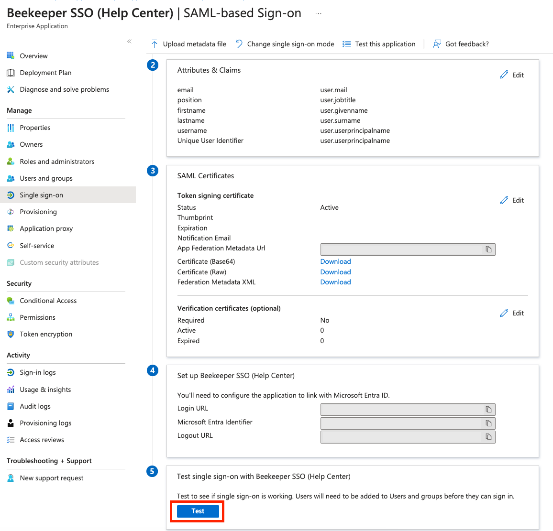Image resolution: width=553 pixels, height=531 pixels.
Task: Download Federation Metadata XML
Action: pyautogui.click(x=335, y=282)
